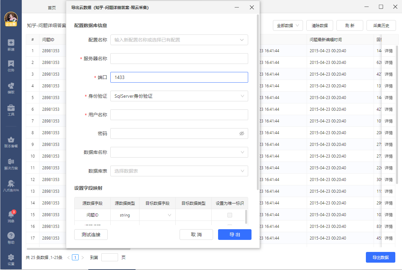Focus the 用户名称 input field
Image resolution: width=402 pixels, height=270 pixels.
click(179, 115)
